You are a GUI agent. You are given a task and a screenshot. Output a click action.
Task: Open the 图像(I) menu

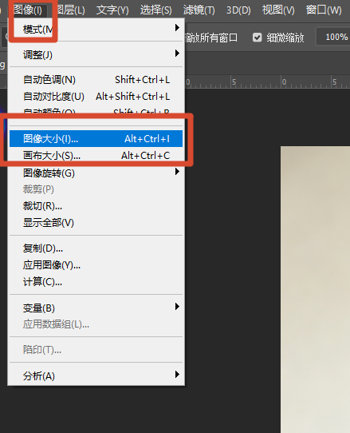28,10
